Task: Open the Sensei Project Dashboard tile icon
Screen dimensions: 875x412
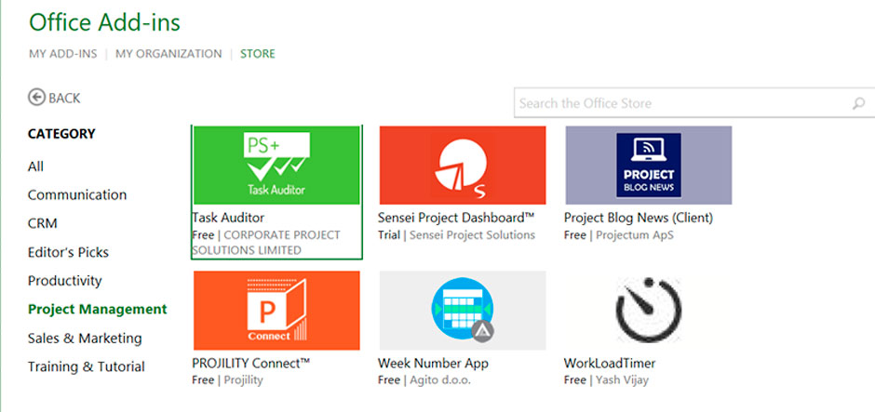Action: click(463, 165)
